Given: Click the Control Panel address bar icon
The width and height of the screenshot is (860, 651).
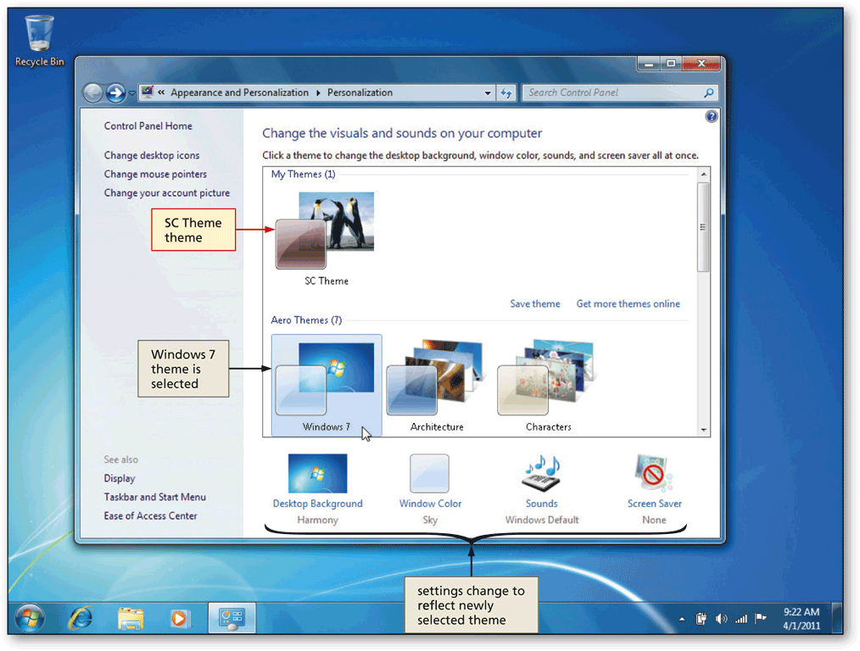Looking at the screenshot, I should point(147,92).
